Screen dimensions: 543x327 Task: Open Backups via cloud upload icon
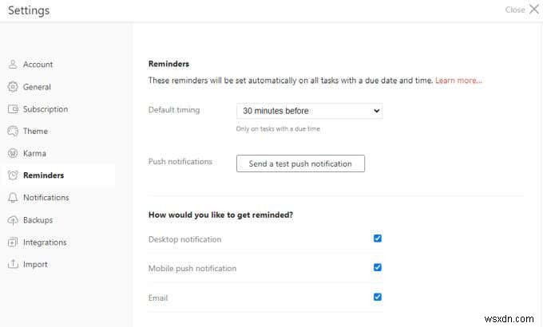(x=13, y=220)
